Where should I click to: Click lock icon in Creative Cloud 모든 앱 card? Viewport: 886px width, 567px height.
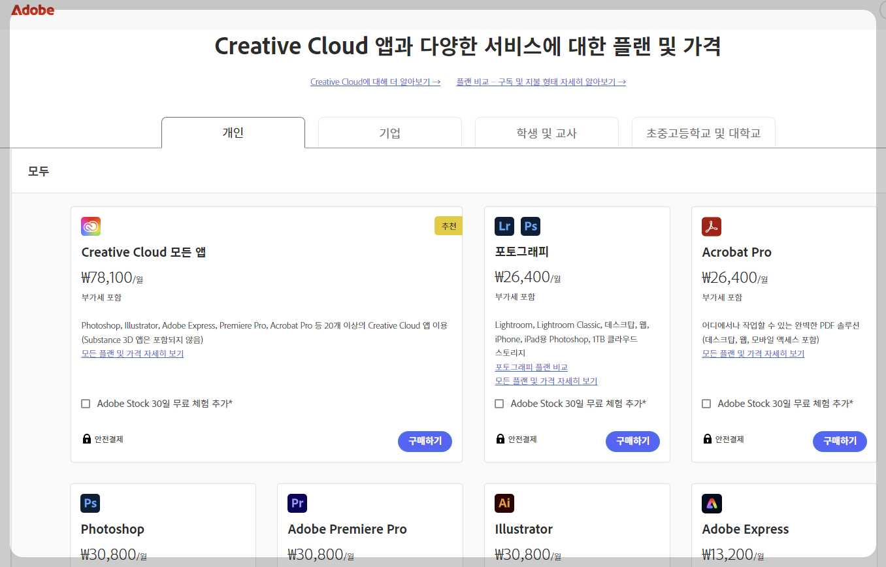point(86,439)
